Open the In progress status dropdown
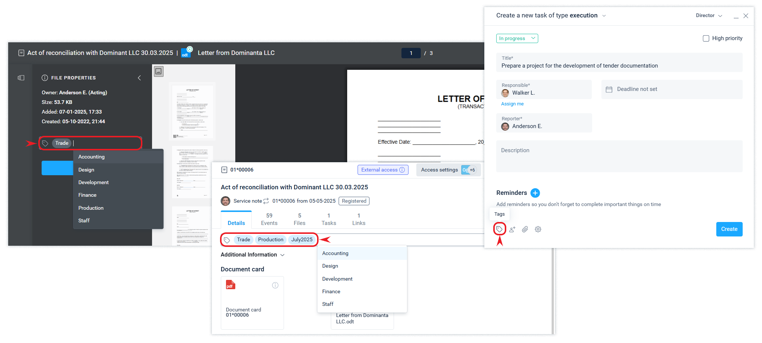This screenshot has height=343, width=762. [x=517, y=38]
